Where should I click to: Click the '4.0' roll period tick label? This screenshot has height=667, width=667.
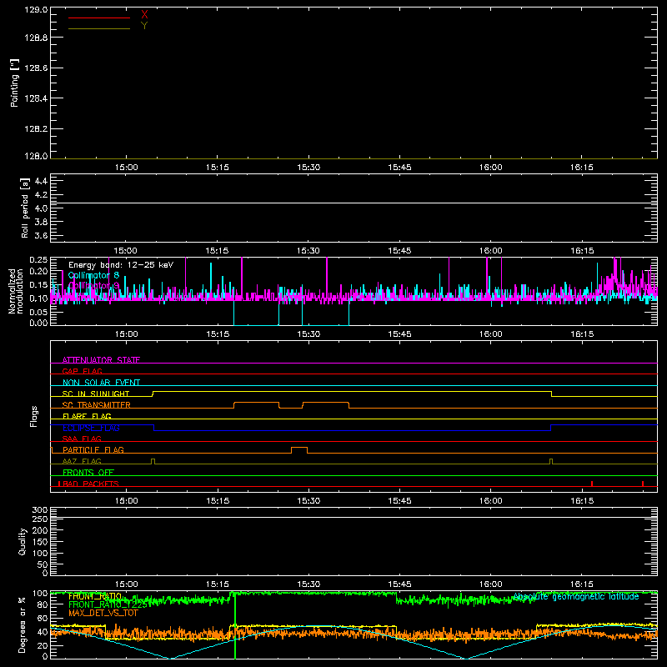[x=41, y=208]
